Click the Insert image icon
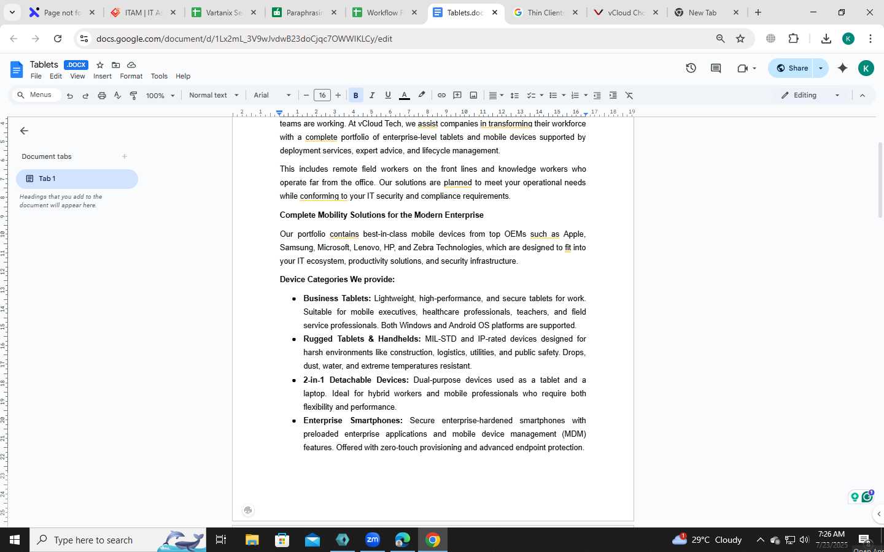Image resolution: width=884 pixels, height=552 pixels. [x=473, y=96]
